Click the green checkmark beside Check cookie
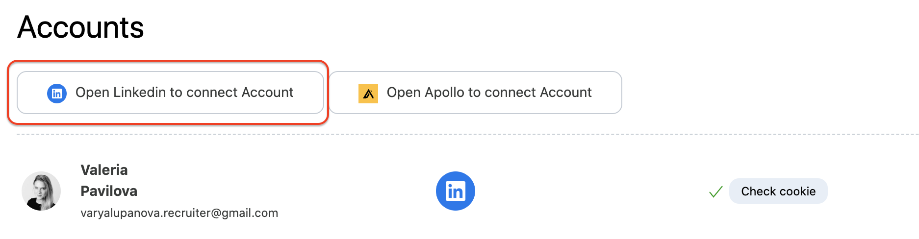 [716, 191]
